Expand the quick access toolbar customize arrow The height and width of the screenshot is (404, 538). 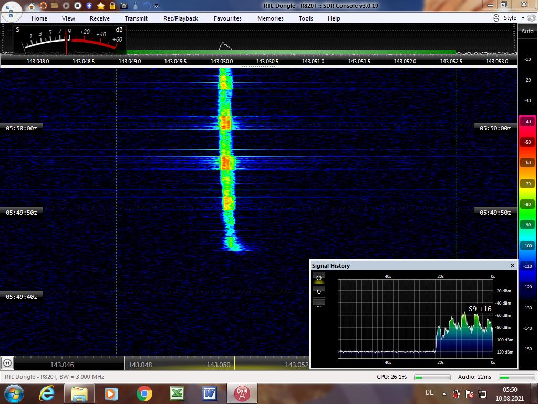coord(157,6)
